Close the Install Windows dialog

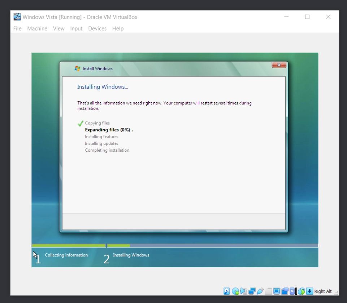pos(279,65)
